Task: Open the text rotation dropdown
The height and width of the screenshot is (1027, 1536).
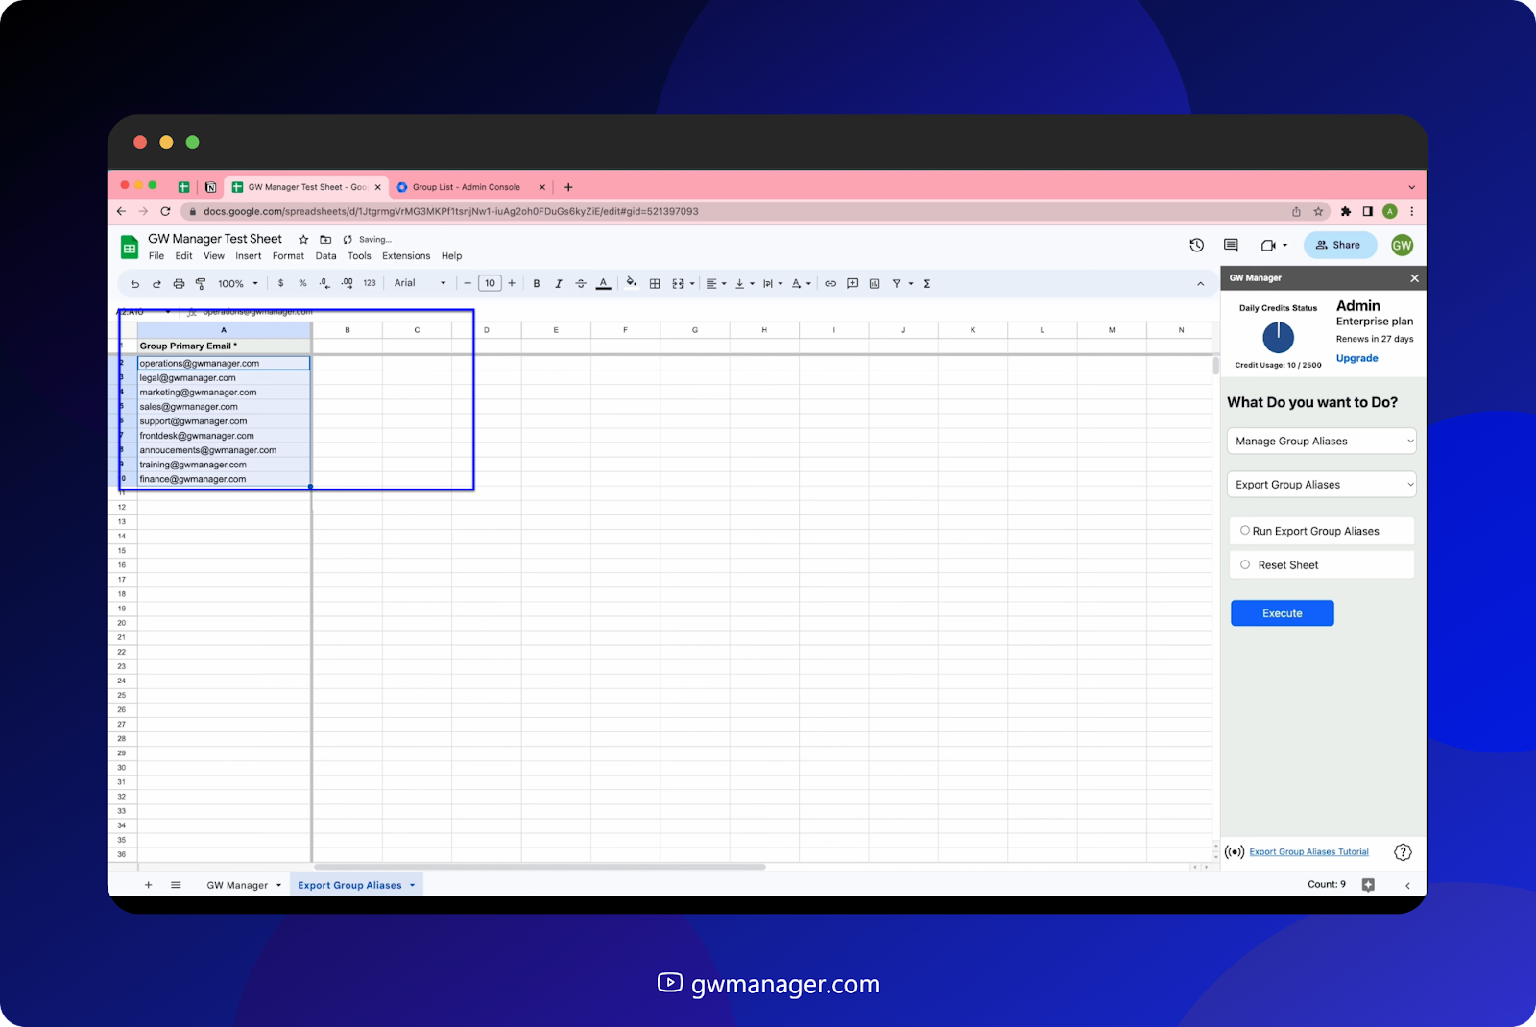Action: (x=801, y=284)
